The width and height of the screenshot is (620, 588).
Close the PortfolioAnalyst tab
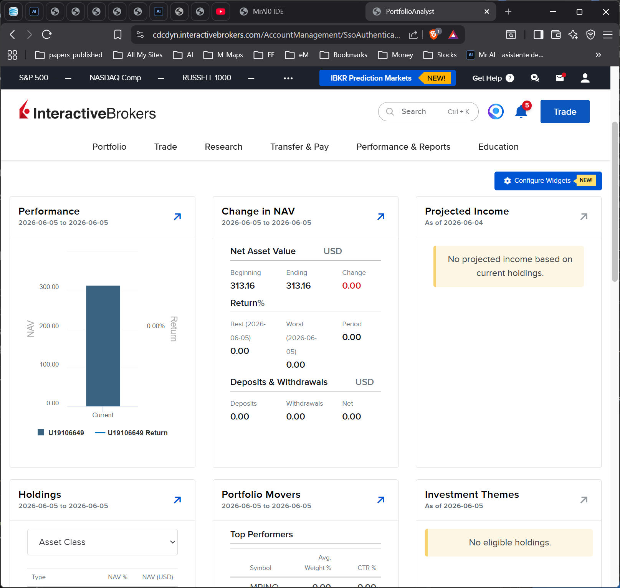click(487, 12)
